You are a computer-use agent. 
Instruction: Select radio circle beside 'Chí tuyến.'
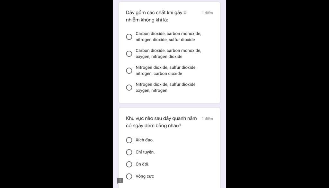click(x=129, y=152)
